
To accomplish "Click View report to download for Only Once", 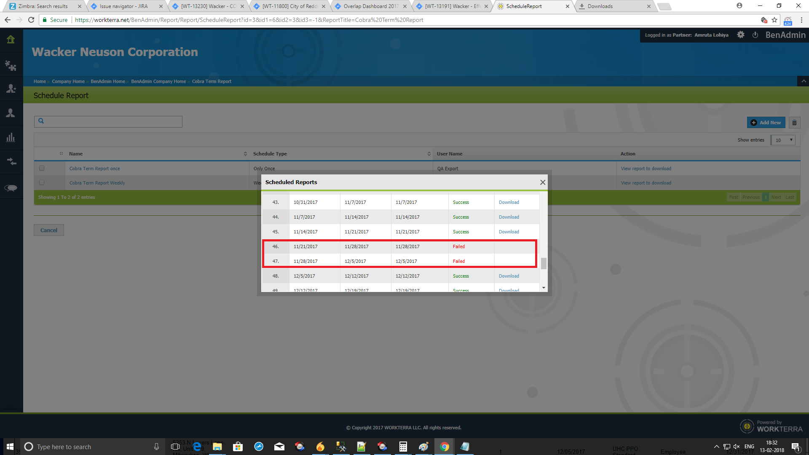I will (x=646, y=169).
